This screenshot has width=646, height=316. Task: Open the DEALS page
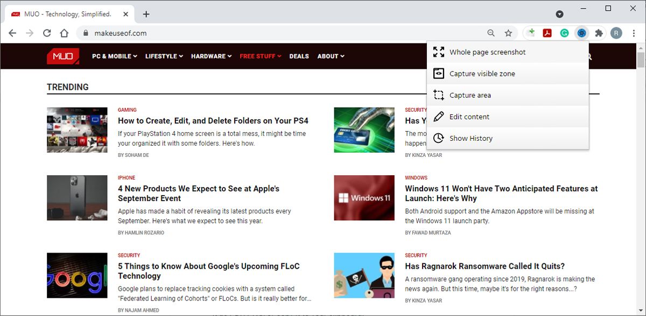tap(299, 56)
